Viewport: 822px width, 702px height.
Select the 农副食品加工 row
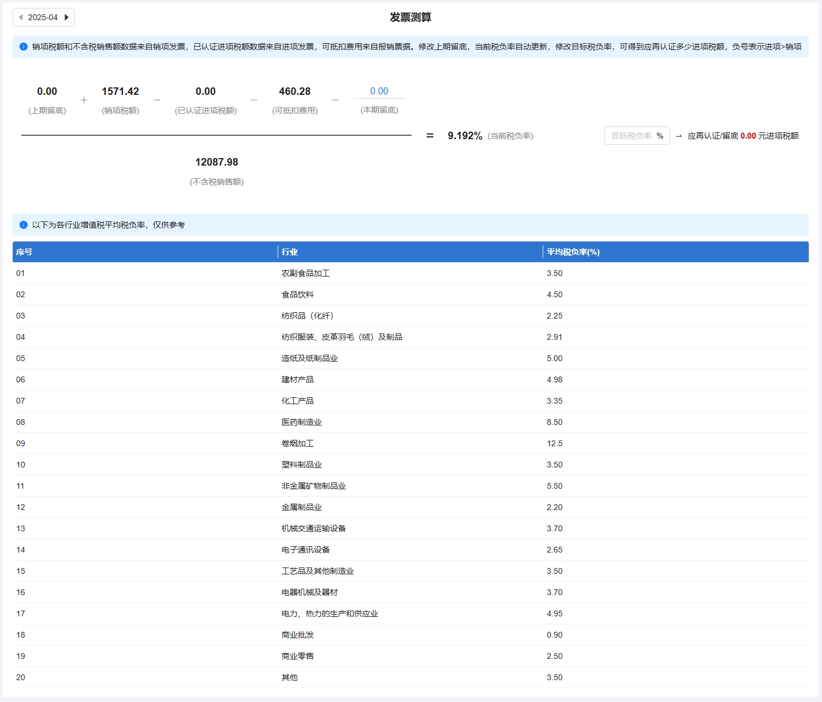coord(306,273)
